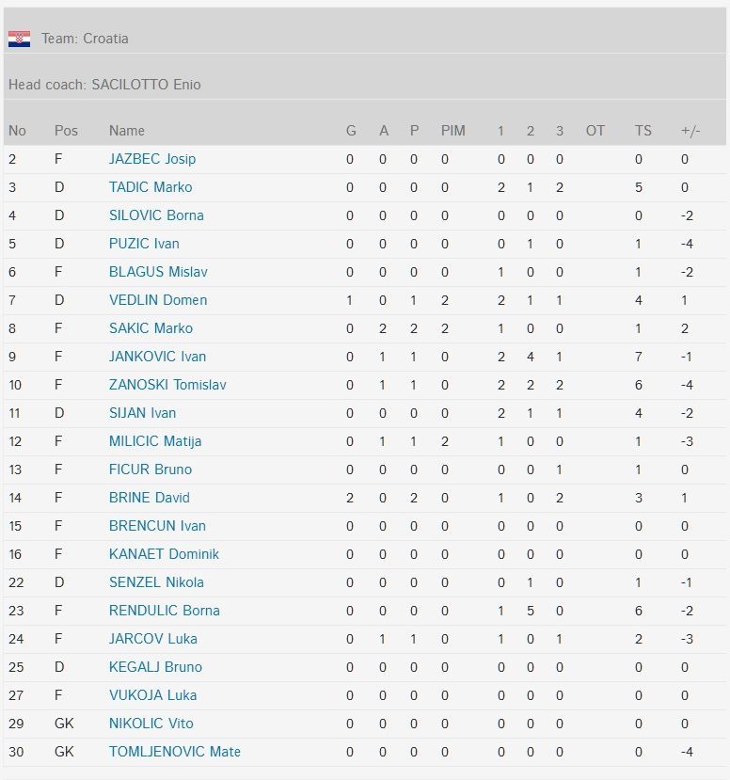The image size is (730, 780).
Task: Open JANKOVIC Ivan player page
Action: click(x=157, y=357)
